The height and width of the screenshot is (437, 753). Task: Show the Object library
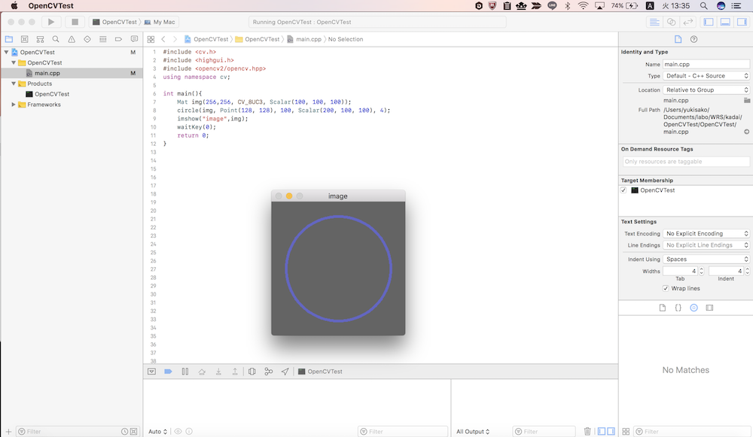point(694,308)
